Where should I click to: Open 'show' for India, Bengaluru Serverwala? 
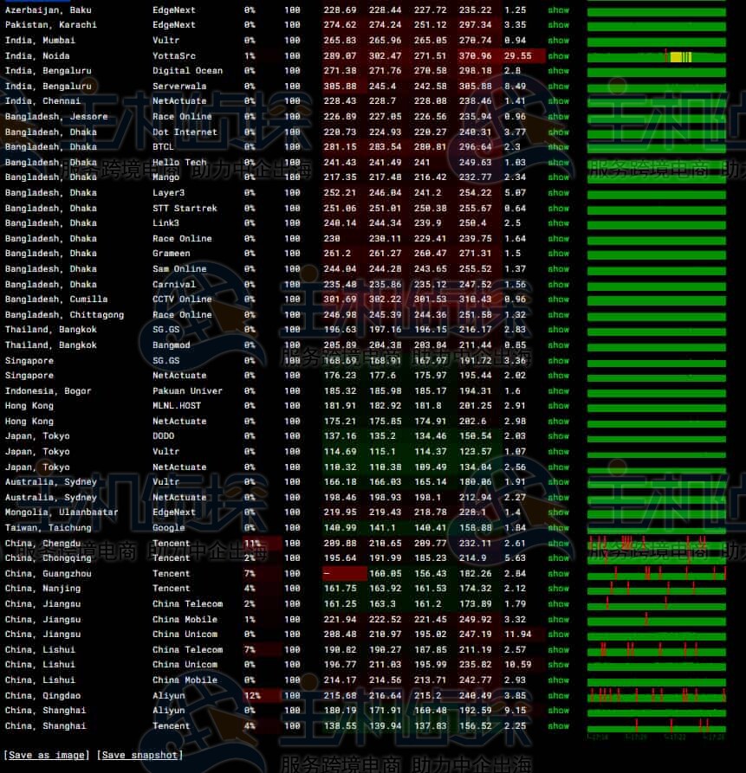(558, 87)
